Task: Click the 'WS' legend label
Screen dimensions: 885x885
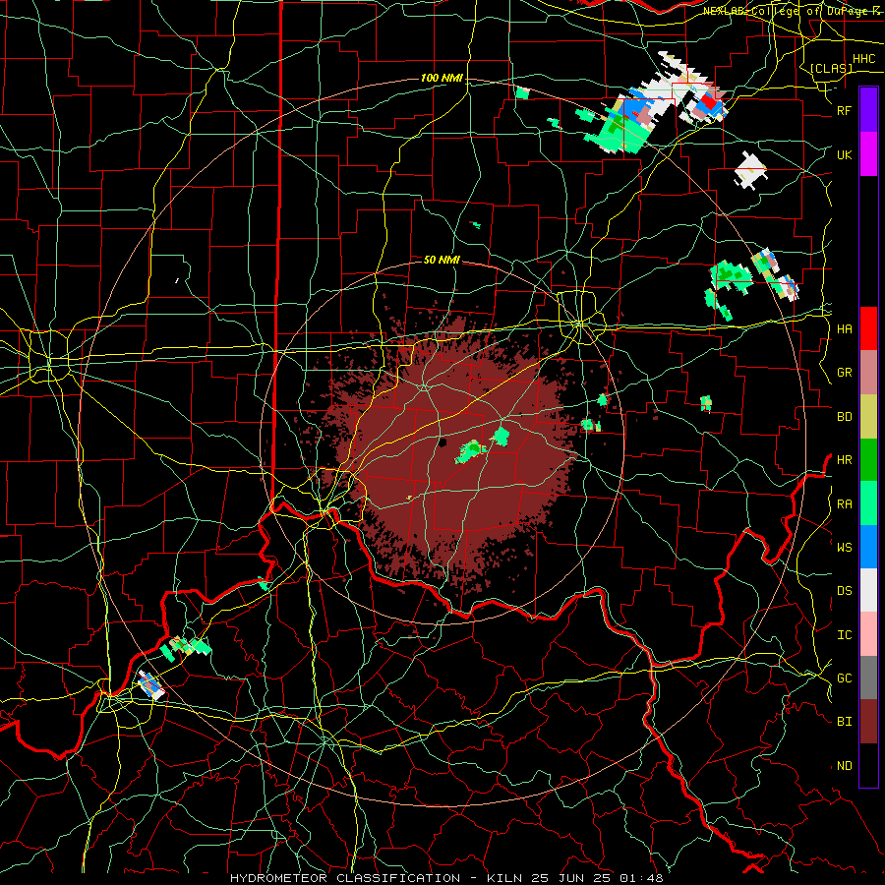Action: point(844,547)
